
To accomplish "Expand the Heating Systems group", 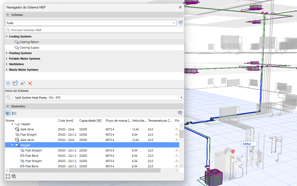I will coord(7,53).
